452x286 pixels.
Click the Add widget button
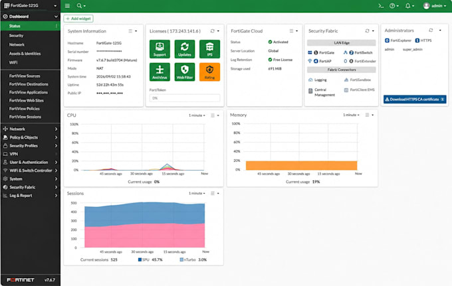[x=78, y=19]
